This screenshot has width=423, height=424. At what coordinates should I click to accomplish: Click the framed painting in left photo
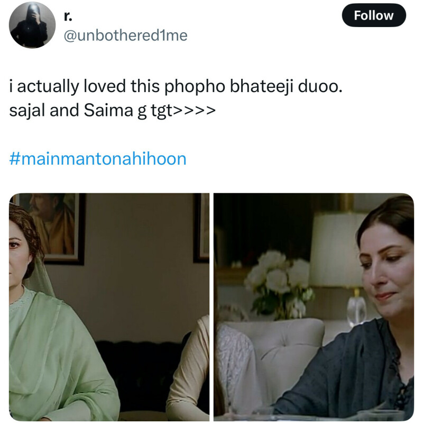51,227
